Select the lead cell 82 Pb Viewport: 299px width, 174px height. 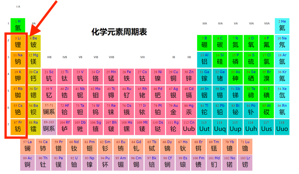coord(220,110)
